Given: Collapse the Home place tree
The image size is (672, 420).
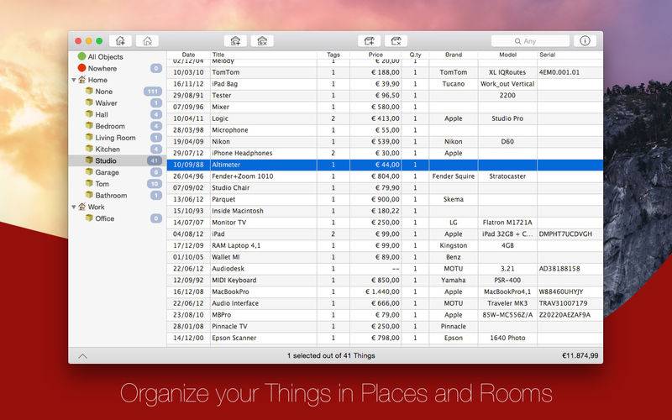Looking at the screenshot, I should (74, 81).
